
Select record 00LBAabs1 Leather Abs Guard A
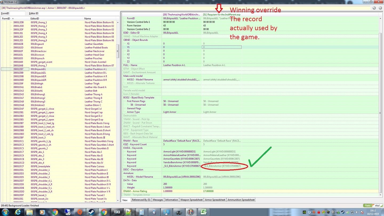pos(58,87)
